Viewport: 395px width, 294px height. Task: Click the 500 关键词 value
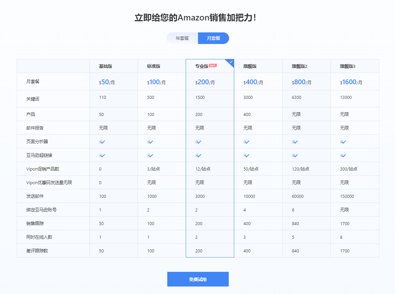[151, 98]
